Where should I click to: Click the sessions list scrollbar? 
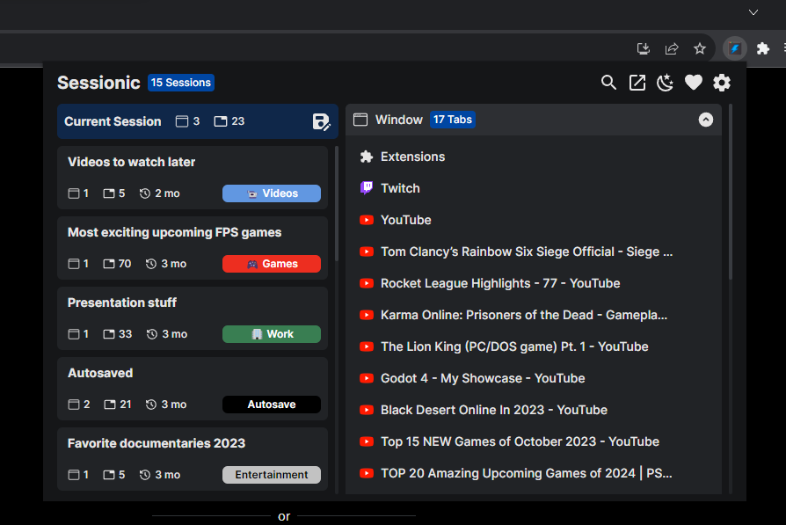point(337,204)
